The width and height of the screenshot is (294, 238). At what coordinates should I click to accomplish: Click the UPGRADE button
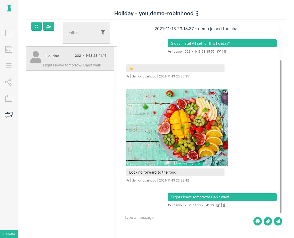tap(9, 234)
